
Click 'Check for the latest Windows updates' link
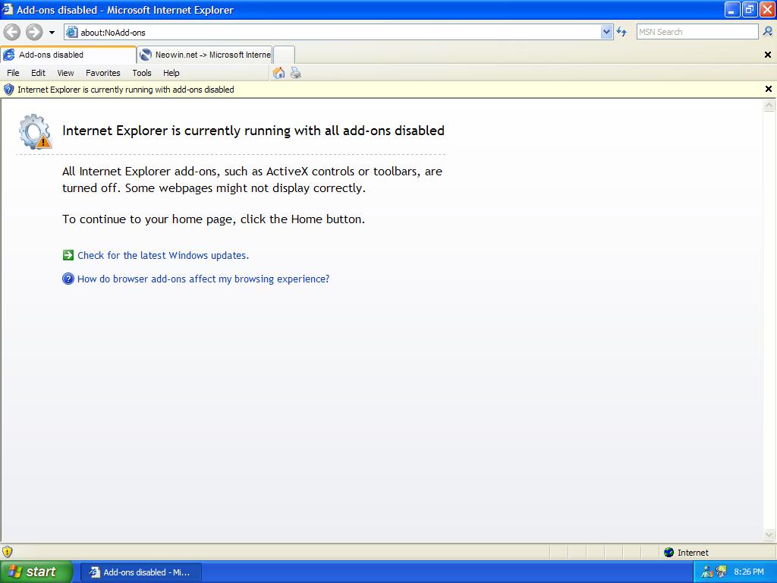pyautogui.click(x=162, y=256)
